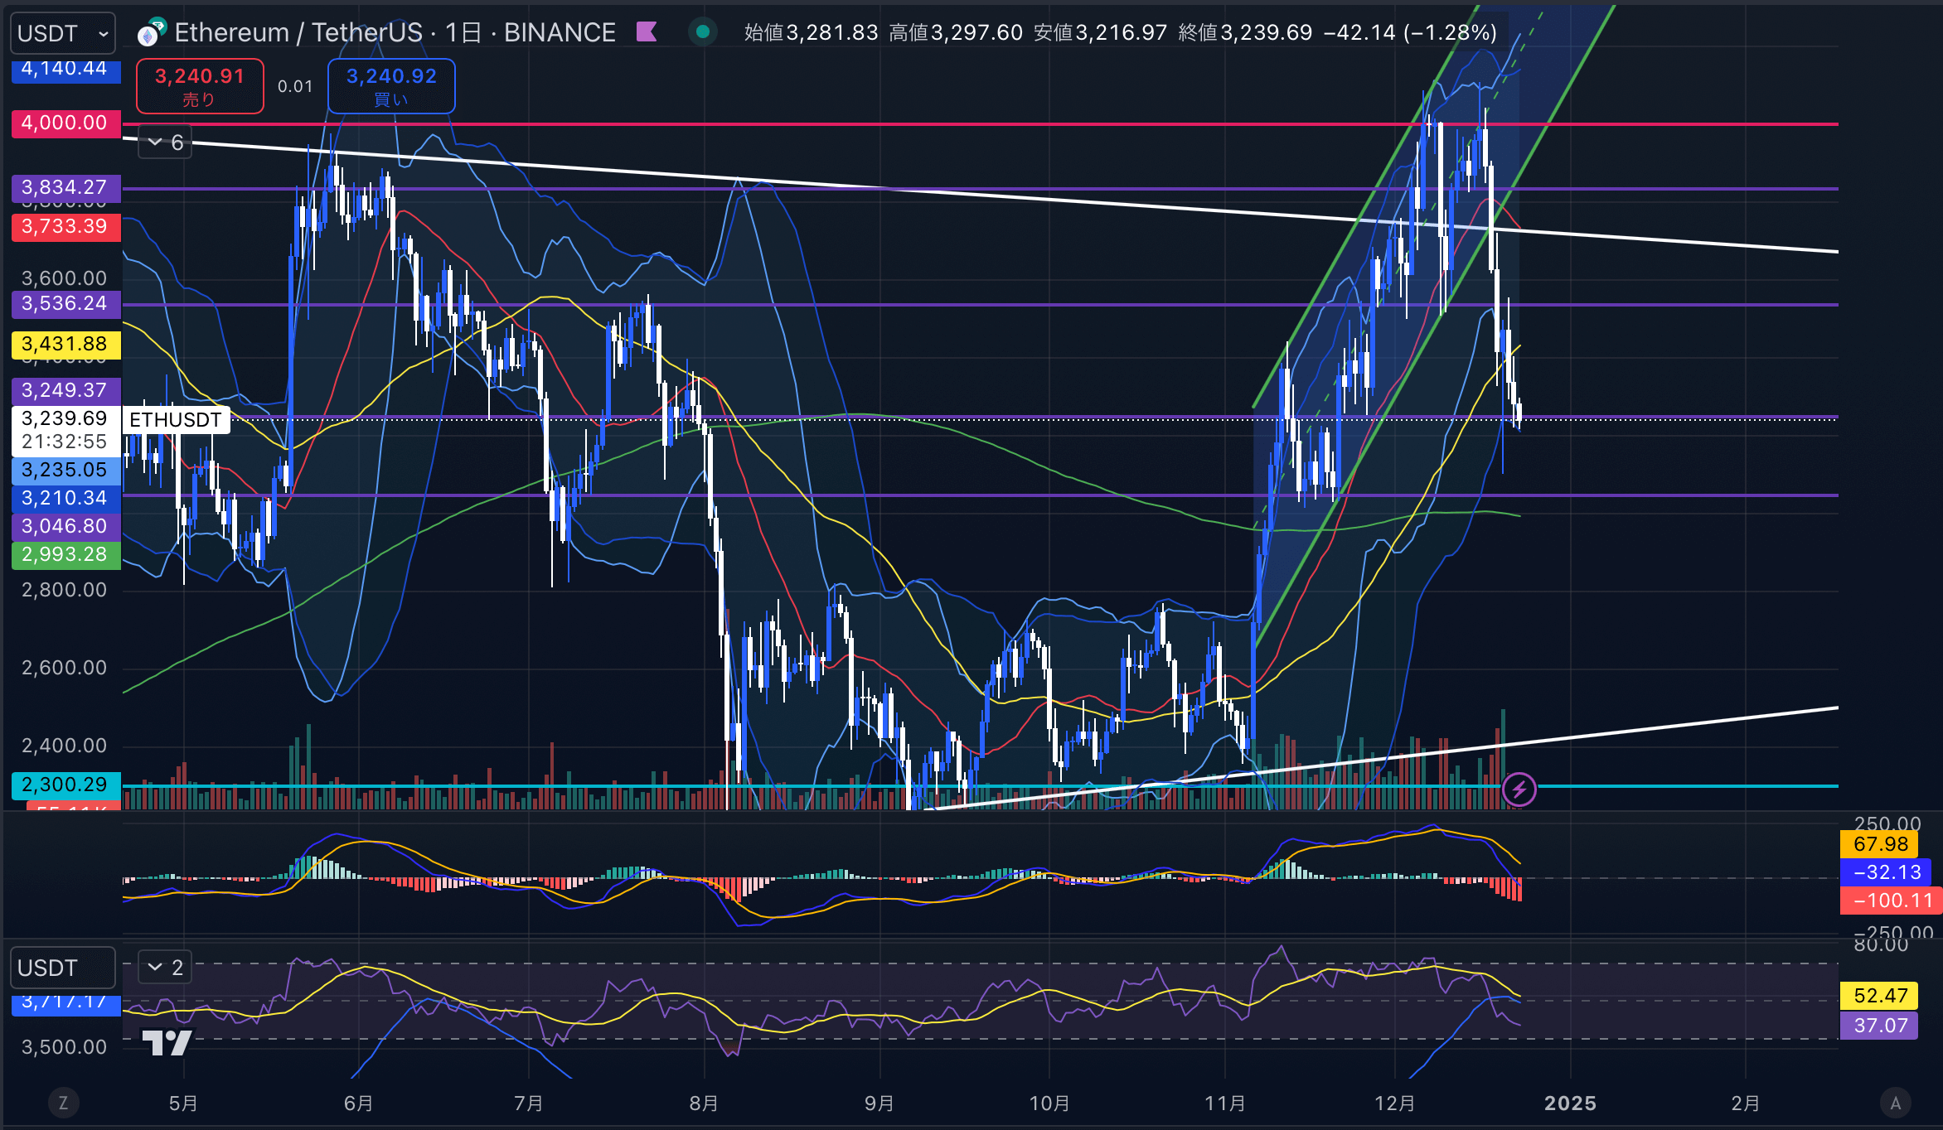
Task: Click the Z timezone button at bottom left
Action: pos(63,1103)
